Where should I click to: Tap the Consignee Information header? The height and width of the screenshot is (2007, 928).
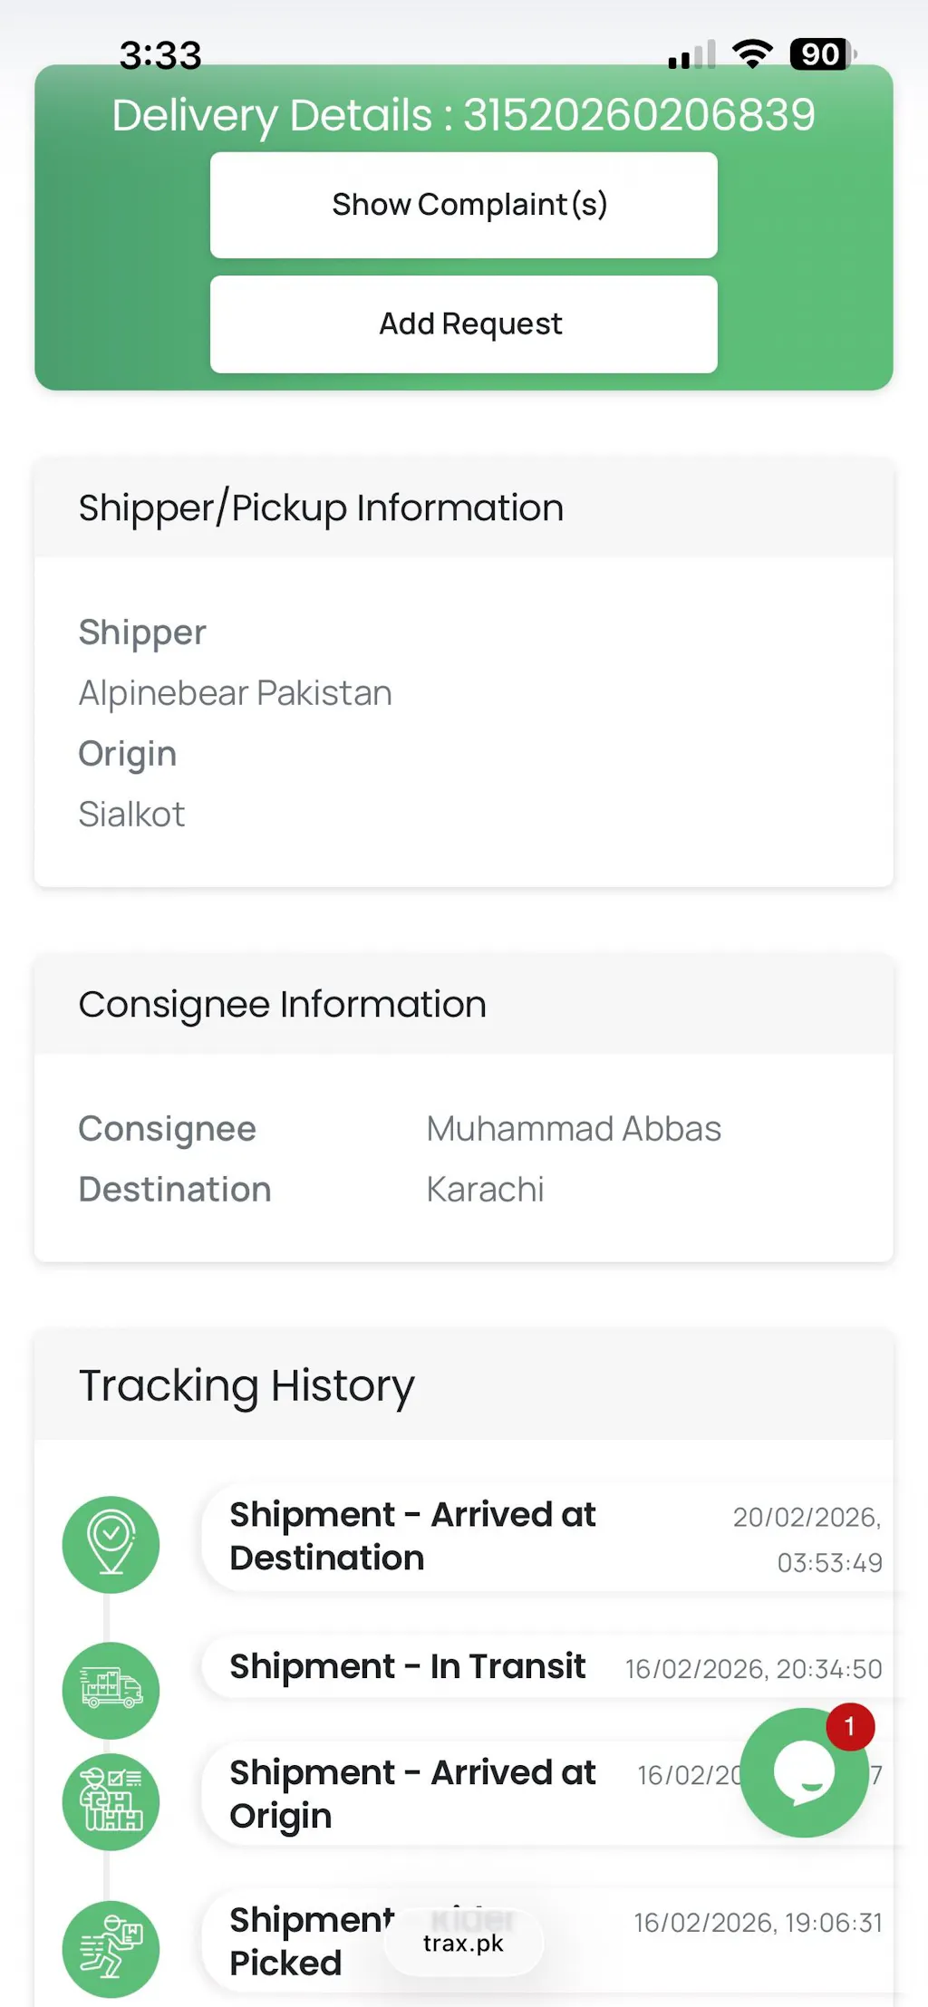coord(283,1005)
